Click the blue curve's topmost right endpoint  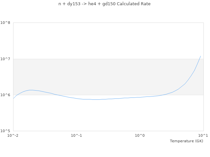tap(200, 56)
